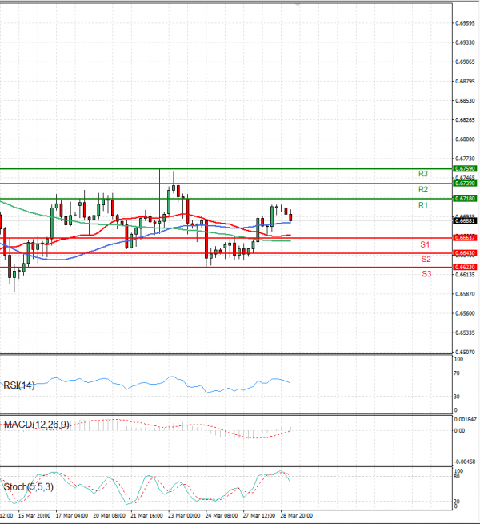Viewport: 480px width, 524px height.
Task: Click the R3 resistance label
Action: coord(423,174)
